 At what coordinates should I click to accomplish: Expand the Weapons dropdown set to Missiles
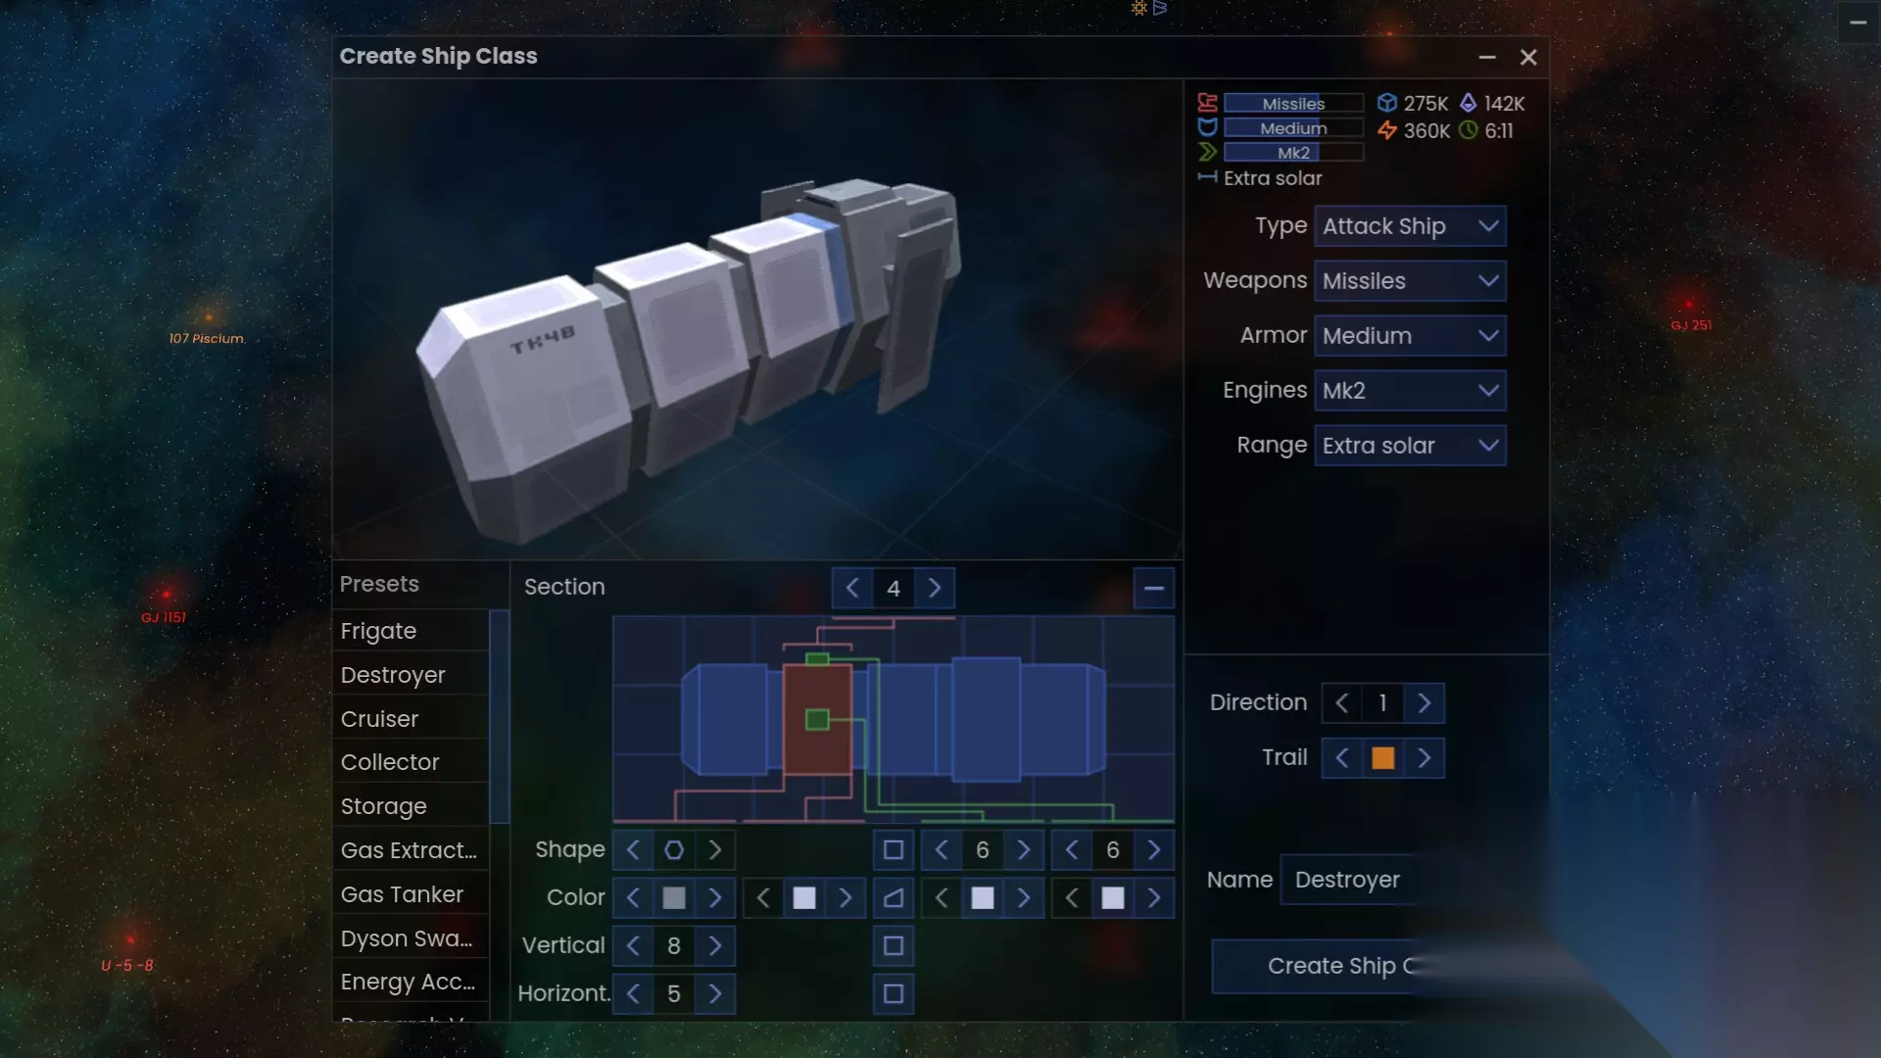(x=1410, y=281)
